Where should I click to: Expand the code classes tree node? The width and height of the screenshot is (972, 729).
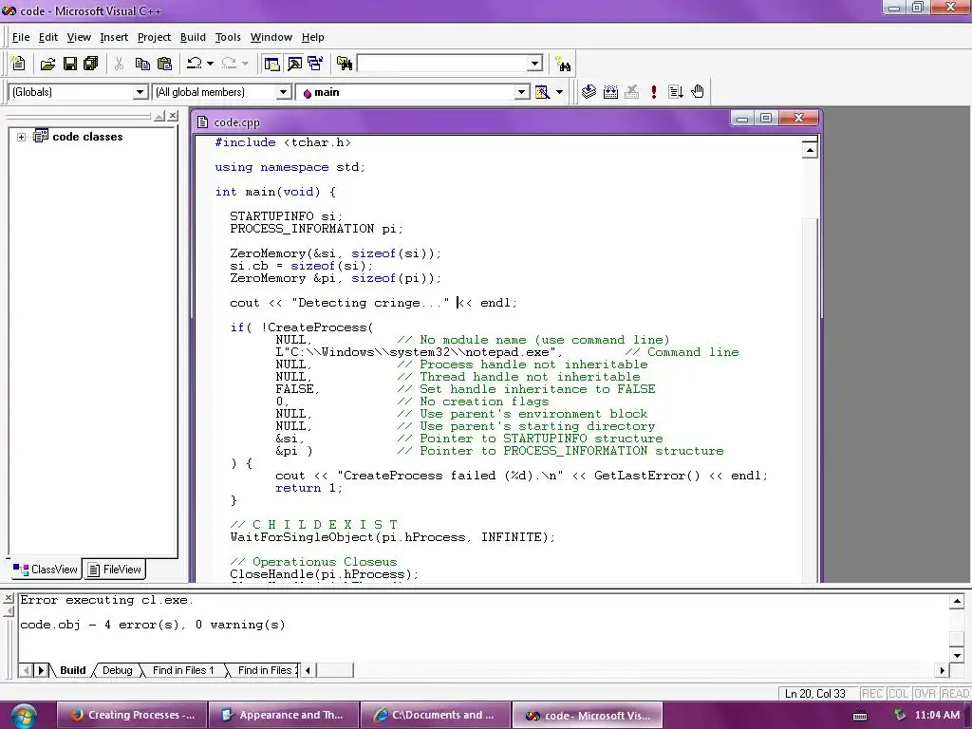(21, 137)
